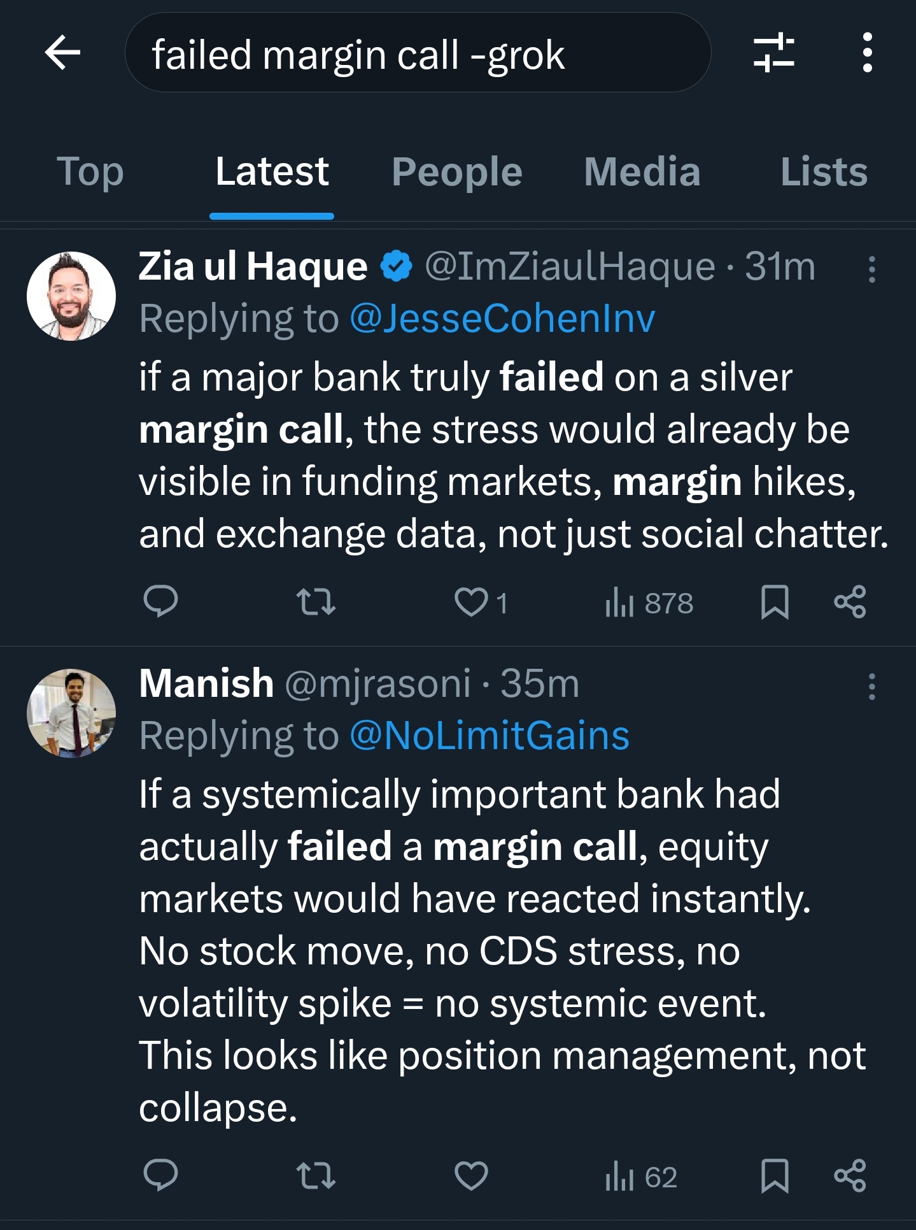This screenshot has height=1230, width=916.
Task: Like Zia ul Haque's post
Action: point(472,601)
